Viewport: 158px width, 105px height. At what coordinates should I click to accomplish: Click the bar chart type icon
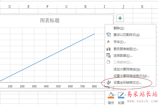[x=108, y=49]
